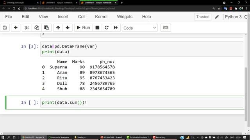
Task: Open the Cell menu
Action: click(82, 17)
